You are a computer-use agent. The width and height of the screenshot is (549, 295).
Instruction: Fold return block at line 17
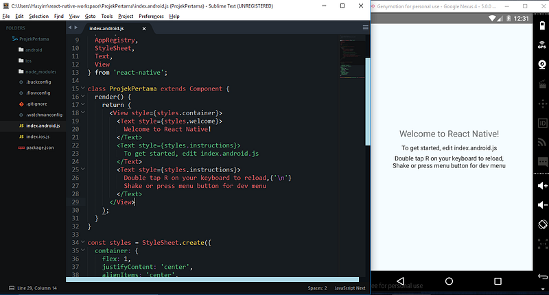pyautogui.click(x=83, y=104)
